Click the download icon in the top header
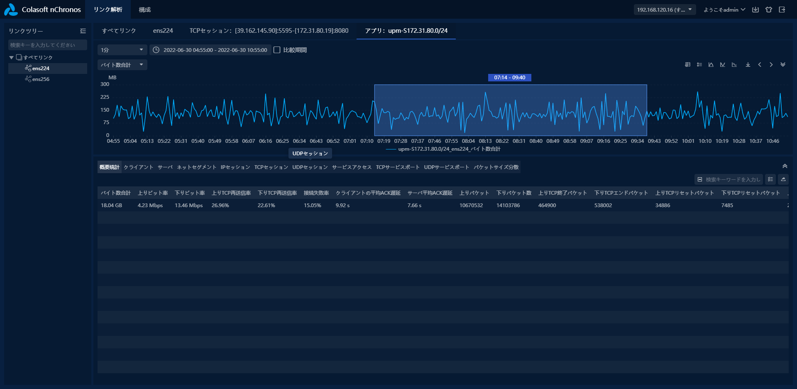797x389 pixels. pos(755,10)
